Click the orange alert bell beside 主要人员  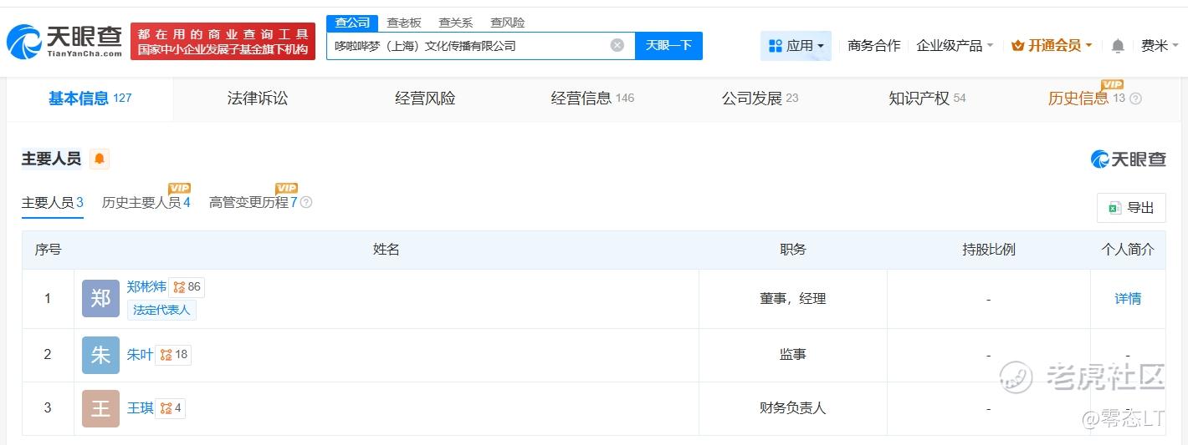[100, 159]
